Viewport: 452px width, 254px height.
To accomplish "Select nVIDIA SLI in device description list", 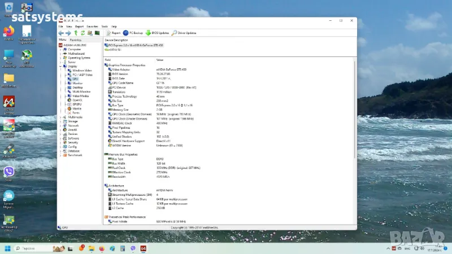I will (x=114, y=50).
